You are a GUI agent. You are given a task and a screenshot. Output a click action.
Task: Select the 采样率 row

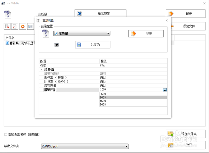(x=103, y=78)
